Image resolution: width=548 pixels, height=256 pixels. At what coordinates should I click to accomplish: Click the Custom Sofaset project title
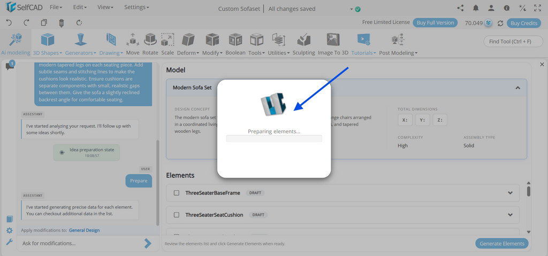point(239,9)
